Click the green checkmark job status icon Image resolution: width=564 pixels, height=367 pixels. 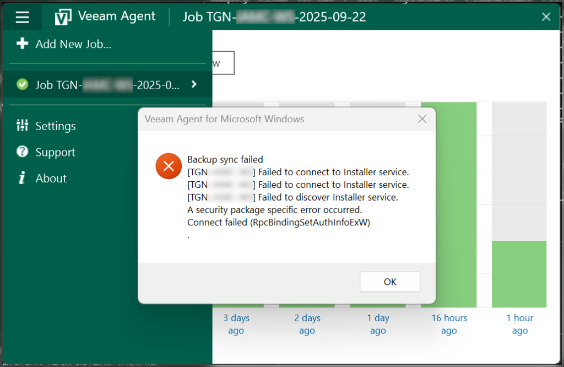(22, 84)
